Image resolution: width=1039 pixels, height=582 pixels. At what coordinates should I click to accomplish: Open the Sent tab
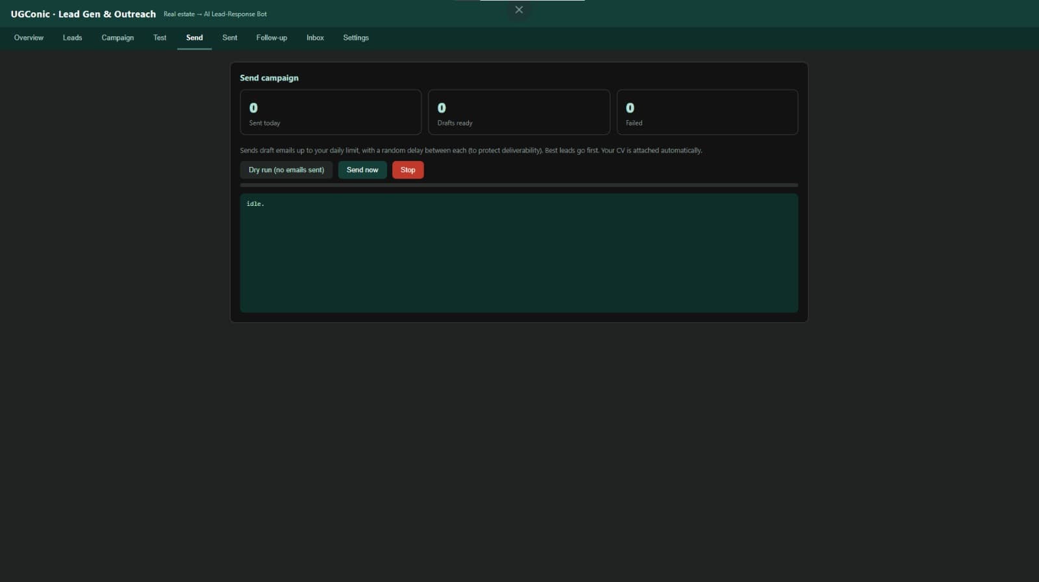(x=230, y=38)
